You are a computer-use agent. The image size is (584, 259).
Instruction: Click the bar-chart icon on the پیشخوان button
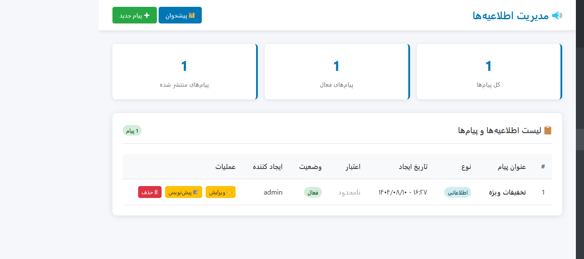[192, 15]
